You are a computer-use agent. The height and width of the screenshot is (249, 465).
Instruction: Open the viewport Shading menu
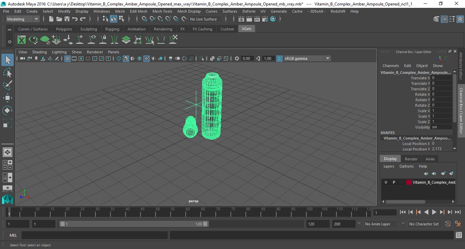[x=39, y=52]
